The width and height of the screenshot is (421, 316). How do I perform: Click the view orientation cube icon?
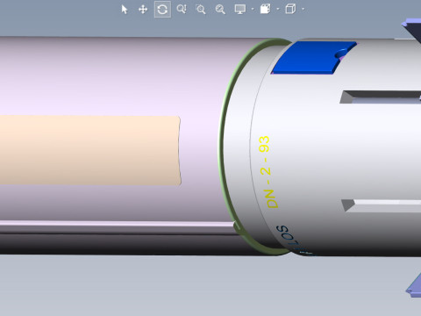(x=265, y=9)
